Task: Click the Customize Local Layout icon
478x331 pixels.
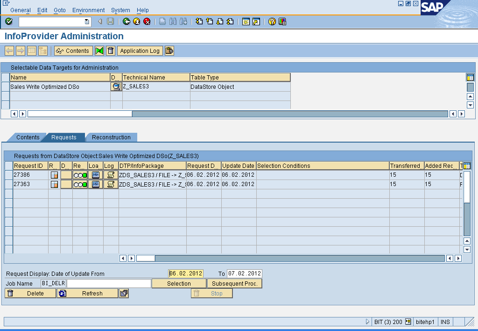Action: pos(282,22)
